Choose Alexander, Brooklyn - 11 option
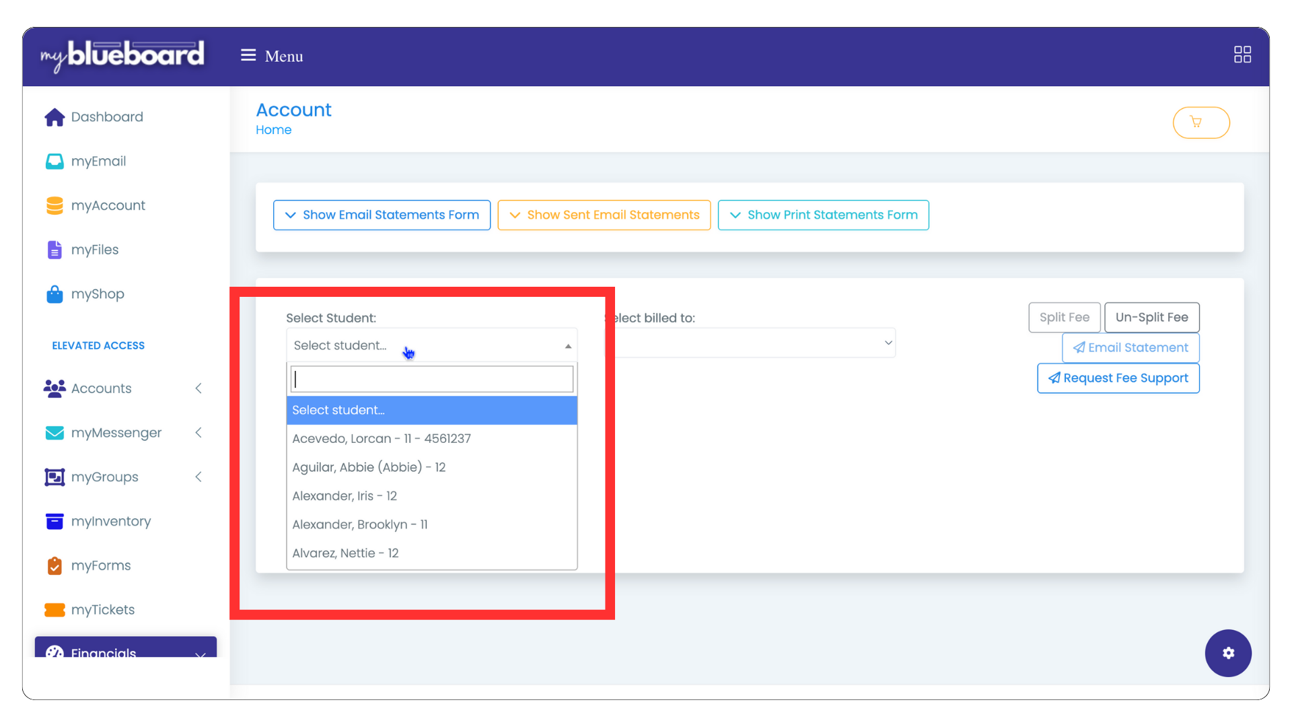This screenshot has width=1292, height=727. point(360,524)
